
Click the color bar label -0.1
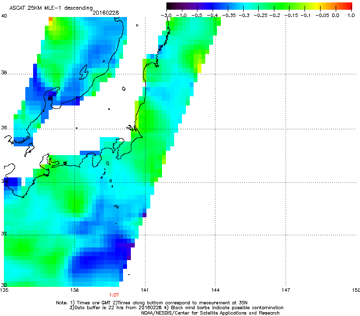pyautogui.click(x=306, y=16)
